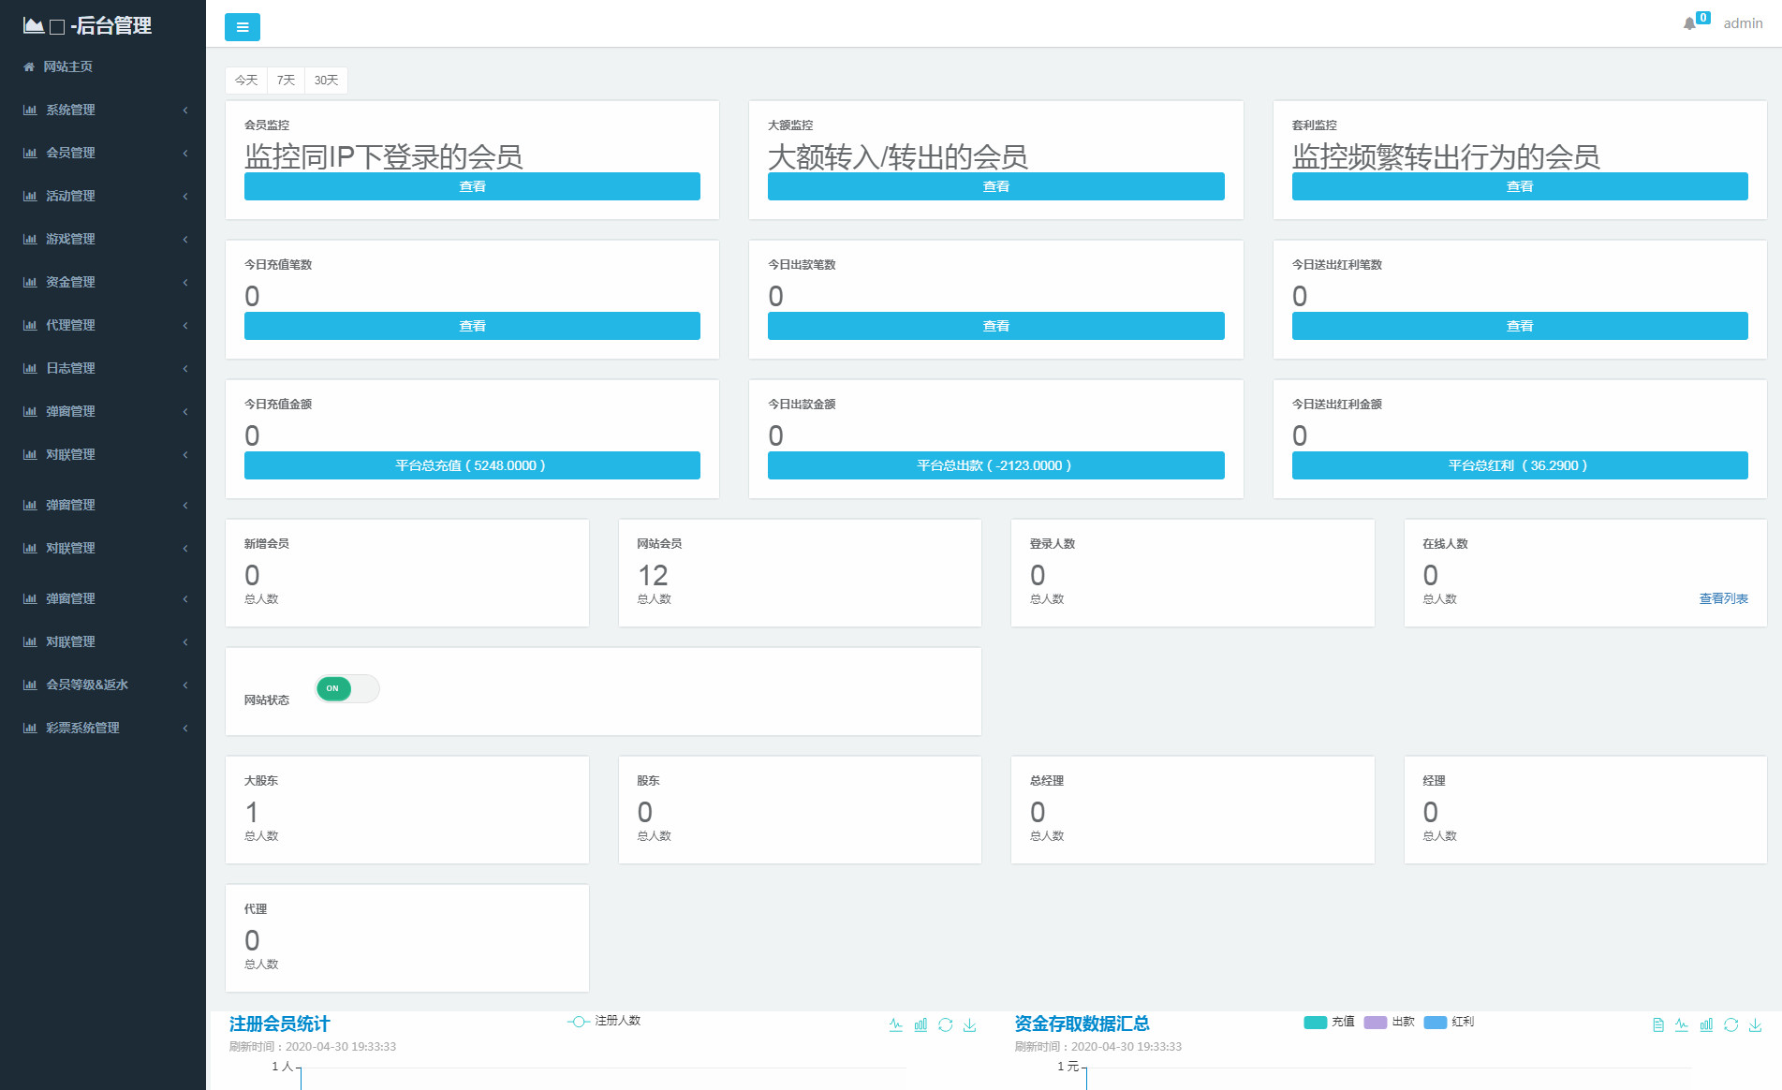This screenshot has height=1090, width=1782.
Task: Click the 平台总充值 (5248.0000) bar
Action: (472, 465)
